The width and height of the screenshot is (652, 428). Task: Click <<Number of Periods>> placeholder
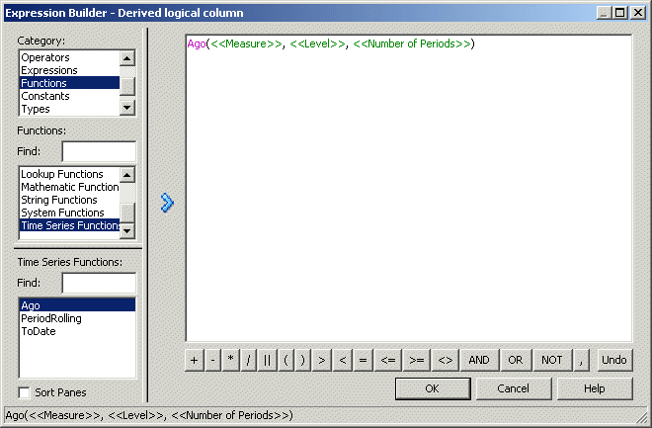[412, 43]
